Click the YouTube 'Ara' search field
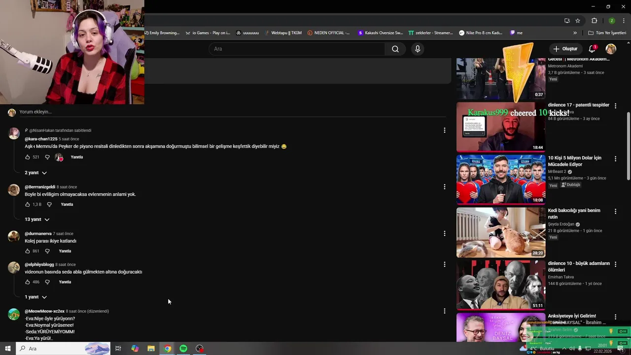The height and width of the screenshot is (355, 631). tap(297, 49)
